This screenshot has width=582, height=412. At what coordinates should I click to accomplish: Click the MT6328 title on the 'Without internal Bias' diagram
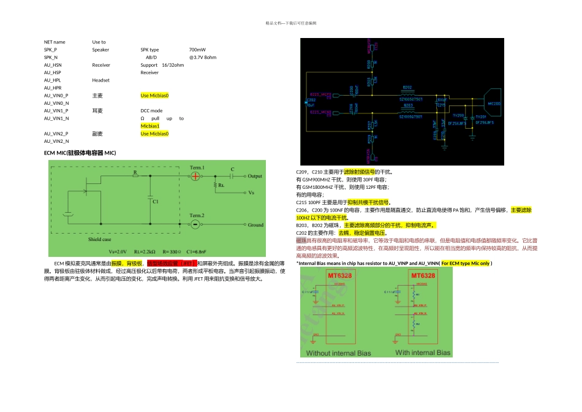tap(339, 276)
